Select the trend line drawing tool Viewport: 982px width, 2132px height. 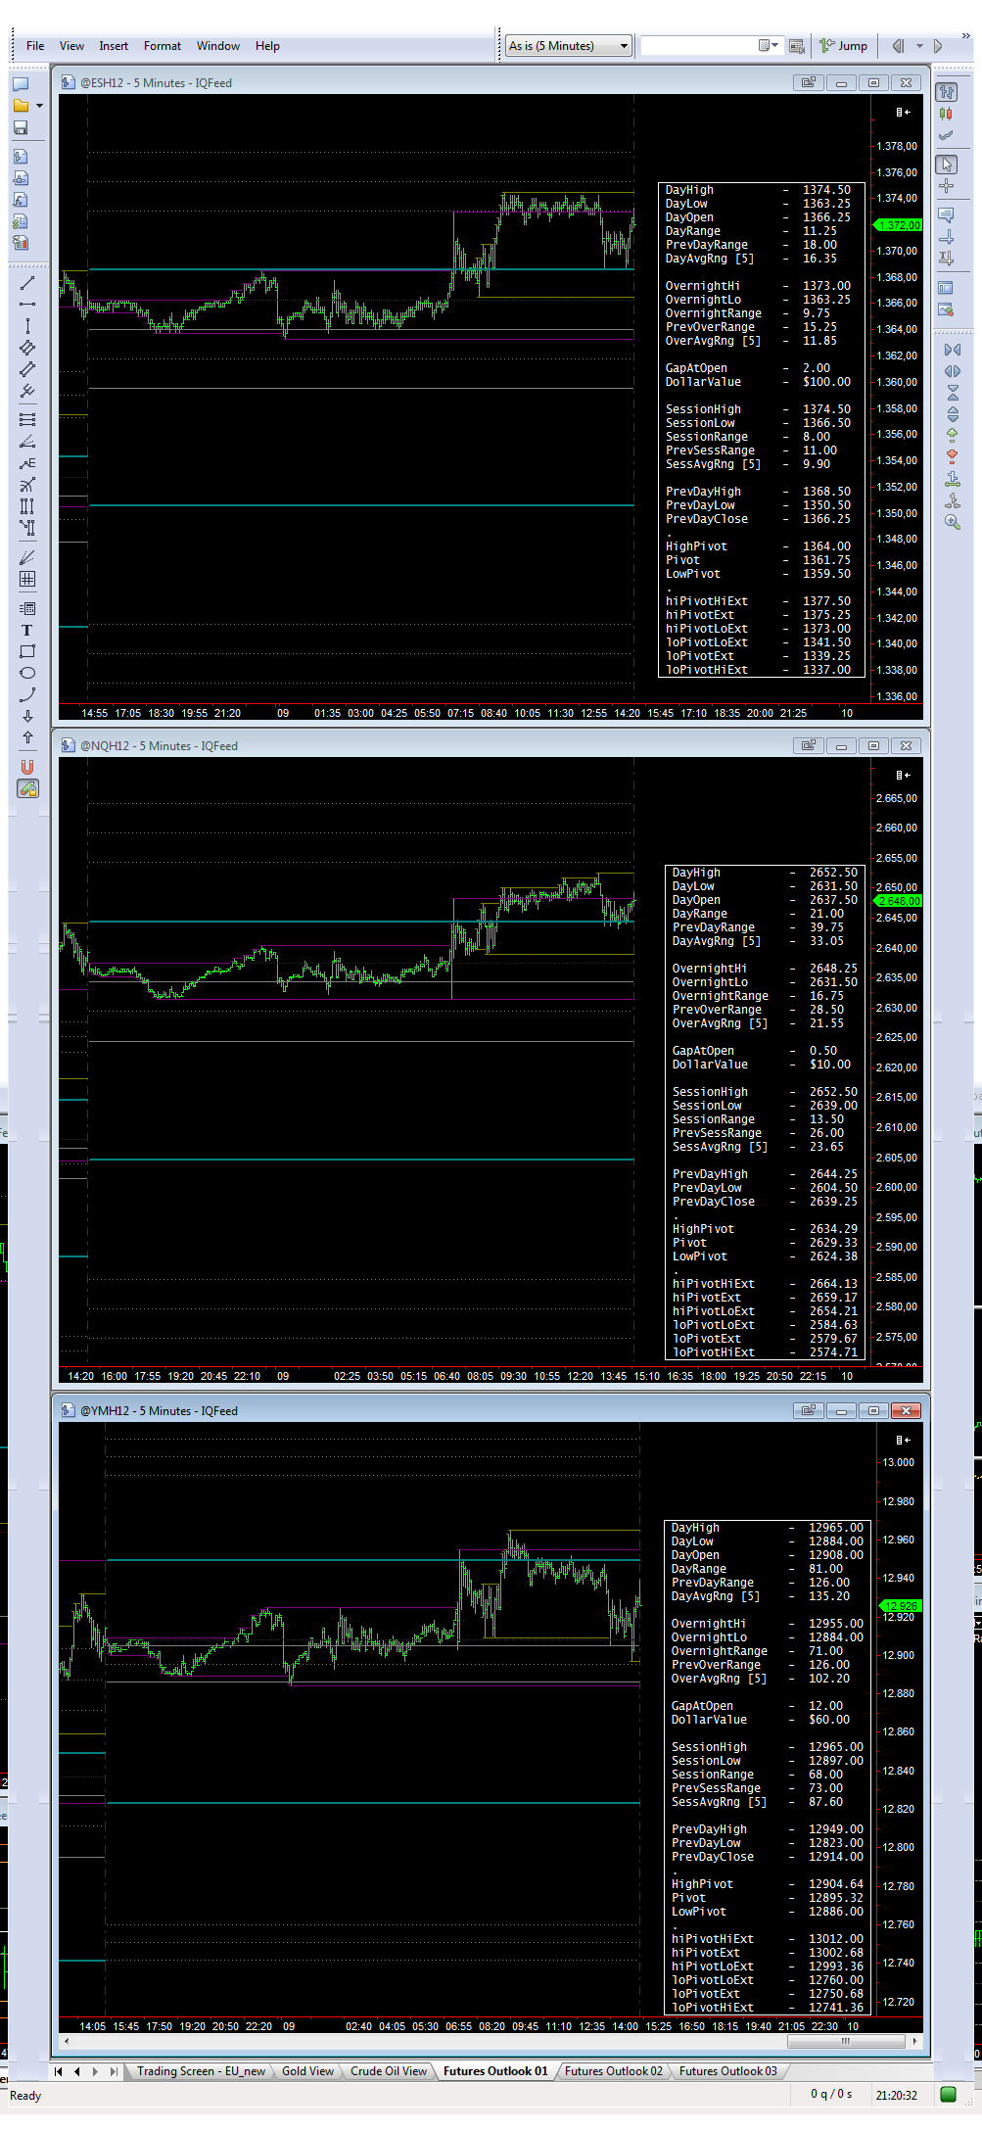tap(27, 283)
